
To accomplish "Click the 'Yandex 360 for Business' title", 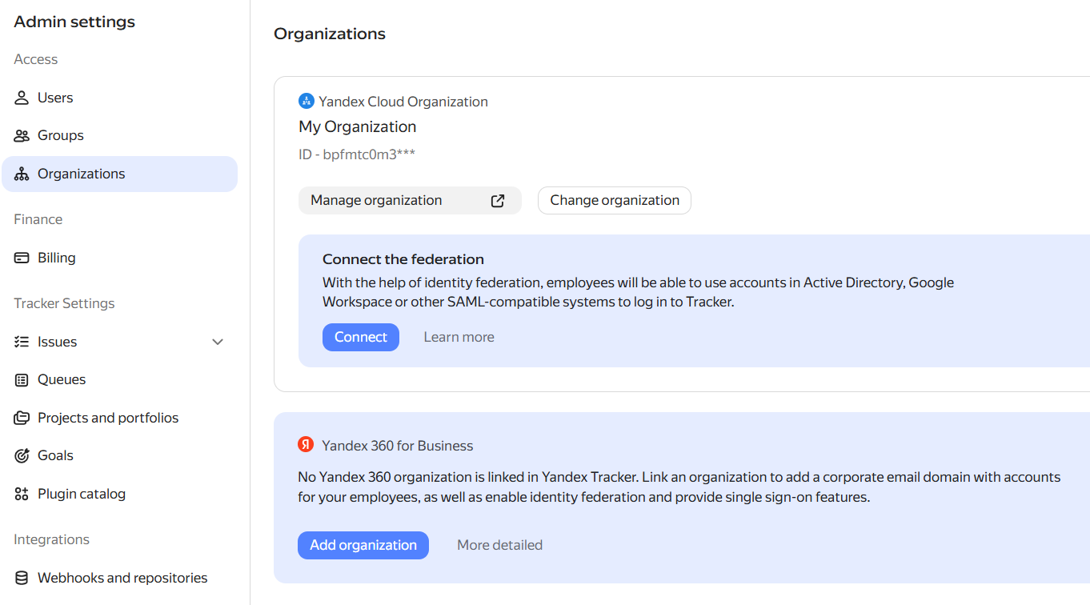I will [x=397, y=446].
